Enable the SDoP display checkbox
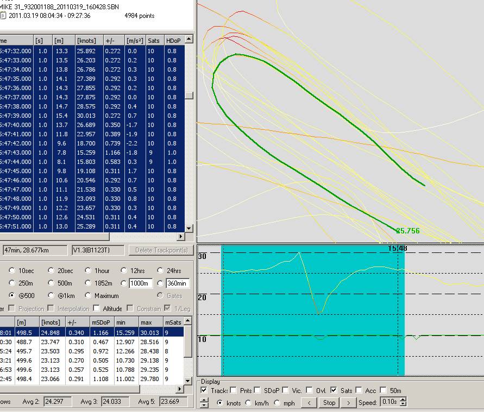 click(258, 390)
